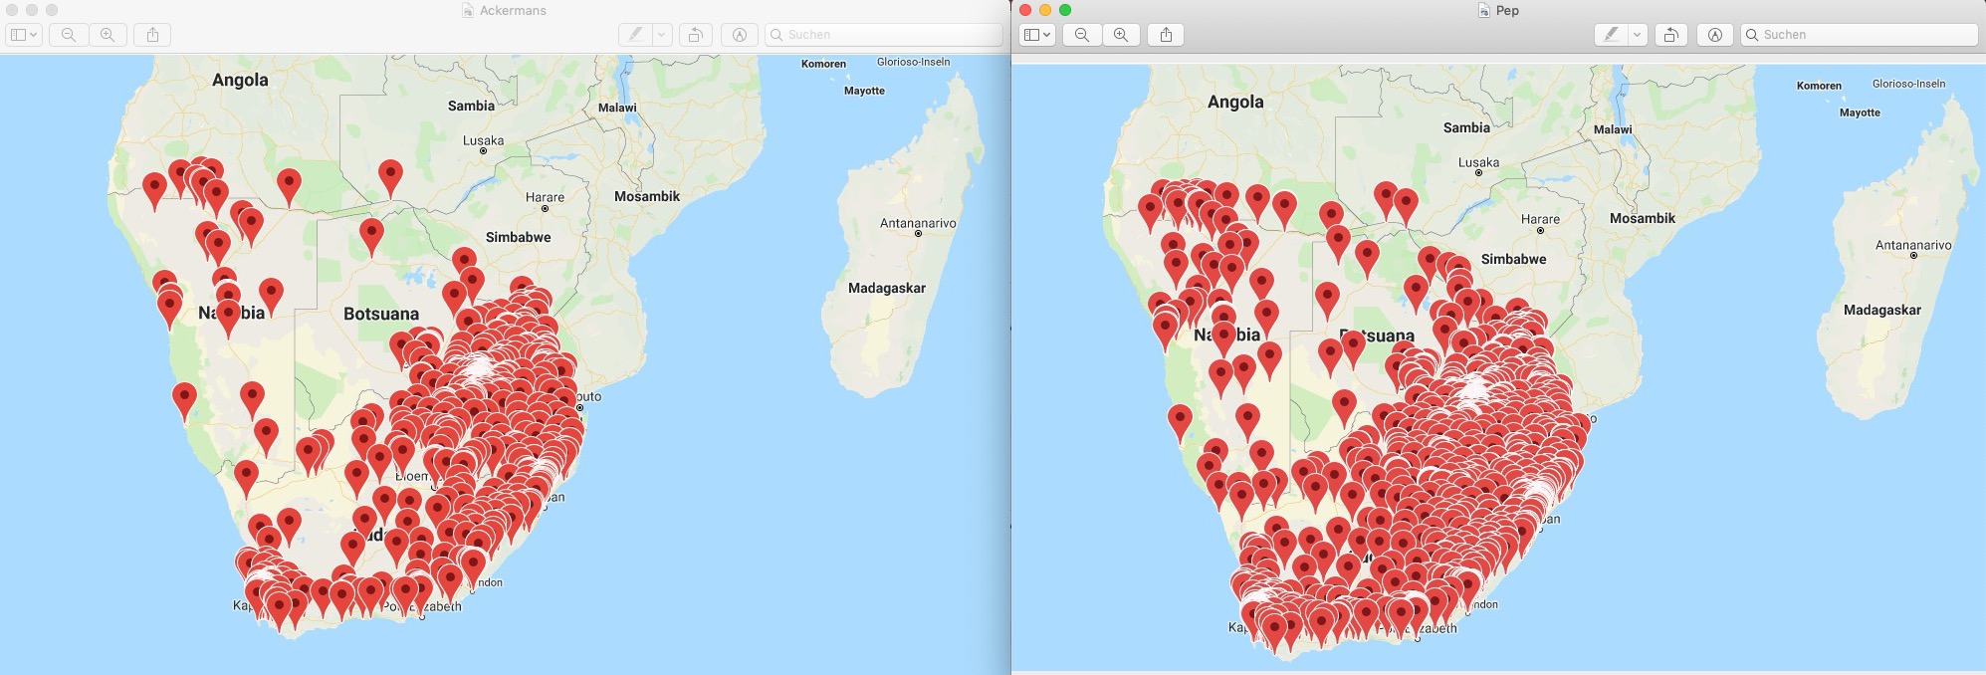Click Mosambik label on Ackermans map
Screen dimensions: 1986x675
[x=647, y=196]
